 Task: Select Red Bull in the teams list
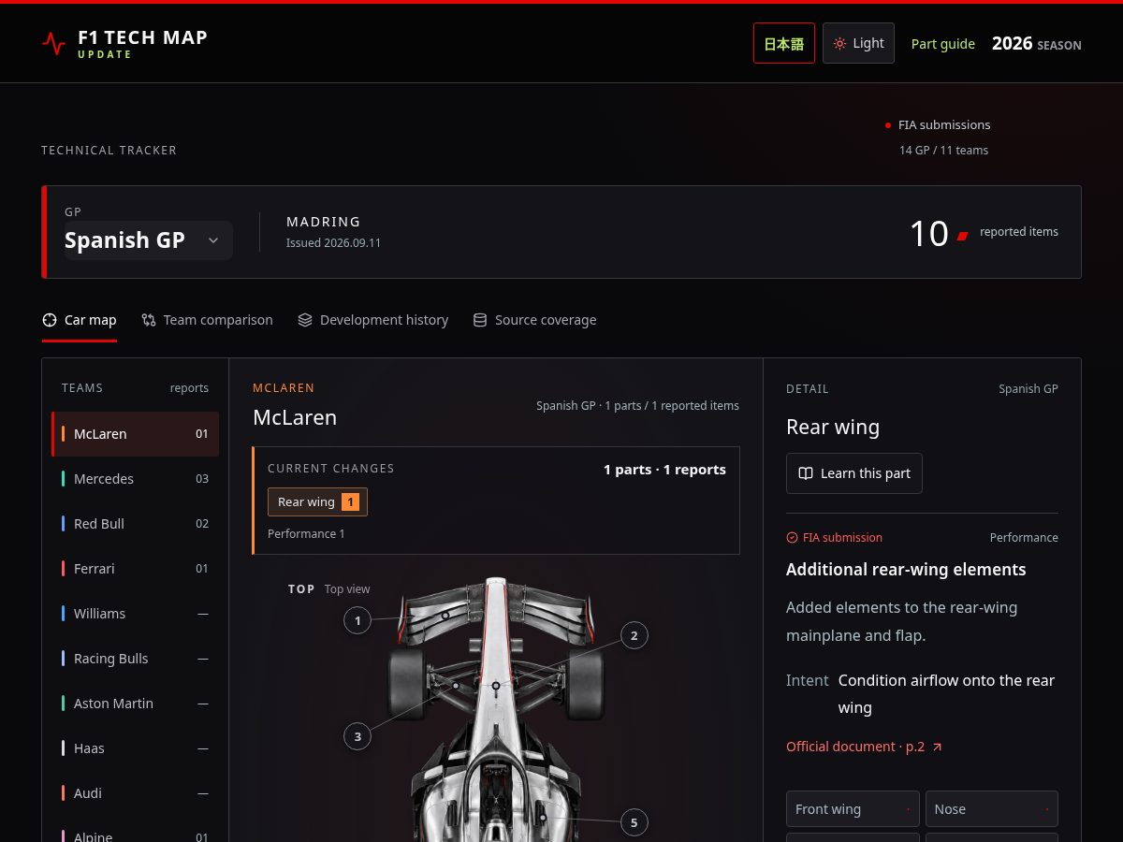(x=135, y=524)
